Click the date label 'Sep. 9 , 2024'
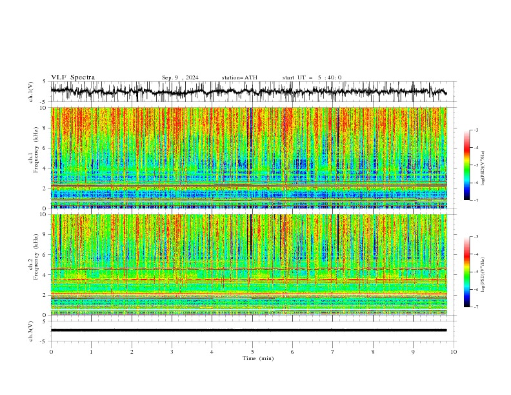The height and width of the screenshot is (395, 511). [x=180, y=77]
